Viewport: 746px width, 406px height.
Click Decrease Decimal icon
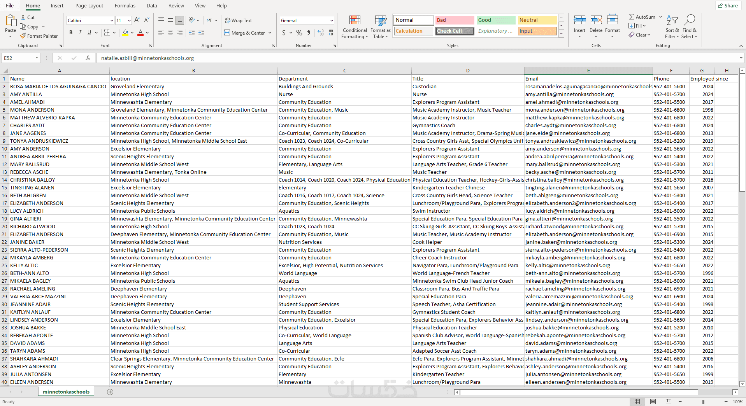[330, 33]
